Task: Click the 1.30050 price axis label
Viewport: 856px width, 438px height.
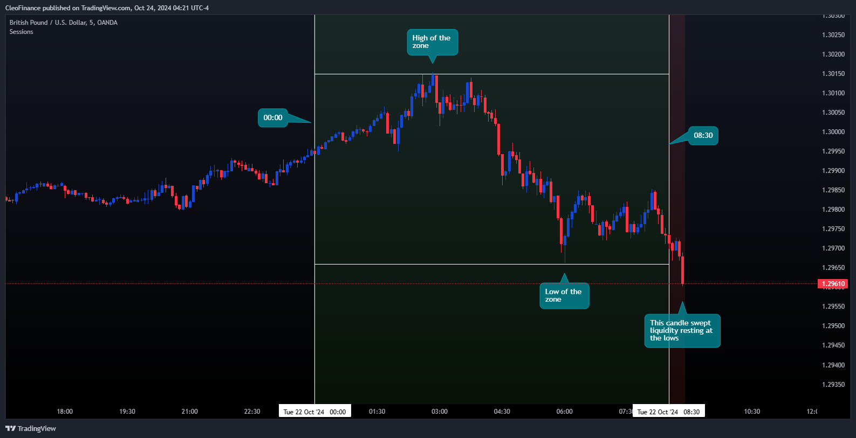Action: 833,113
